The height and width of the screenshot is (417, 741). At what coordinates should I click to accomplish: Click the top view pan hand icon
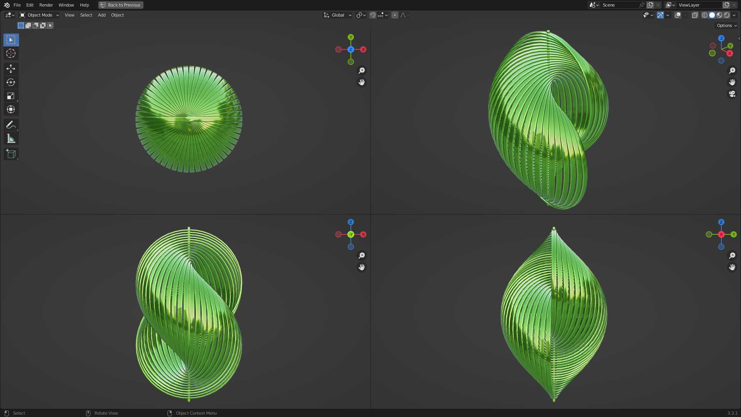pyautogui.click(x=362, y=82)
